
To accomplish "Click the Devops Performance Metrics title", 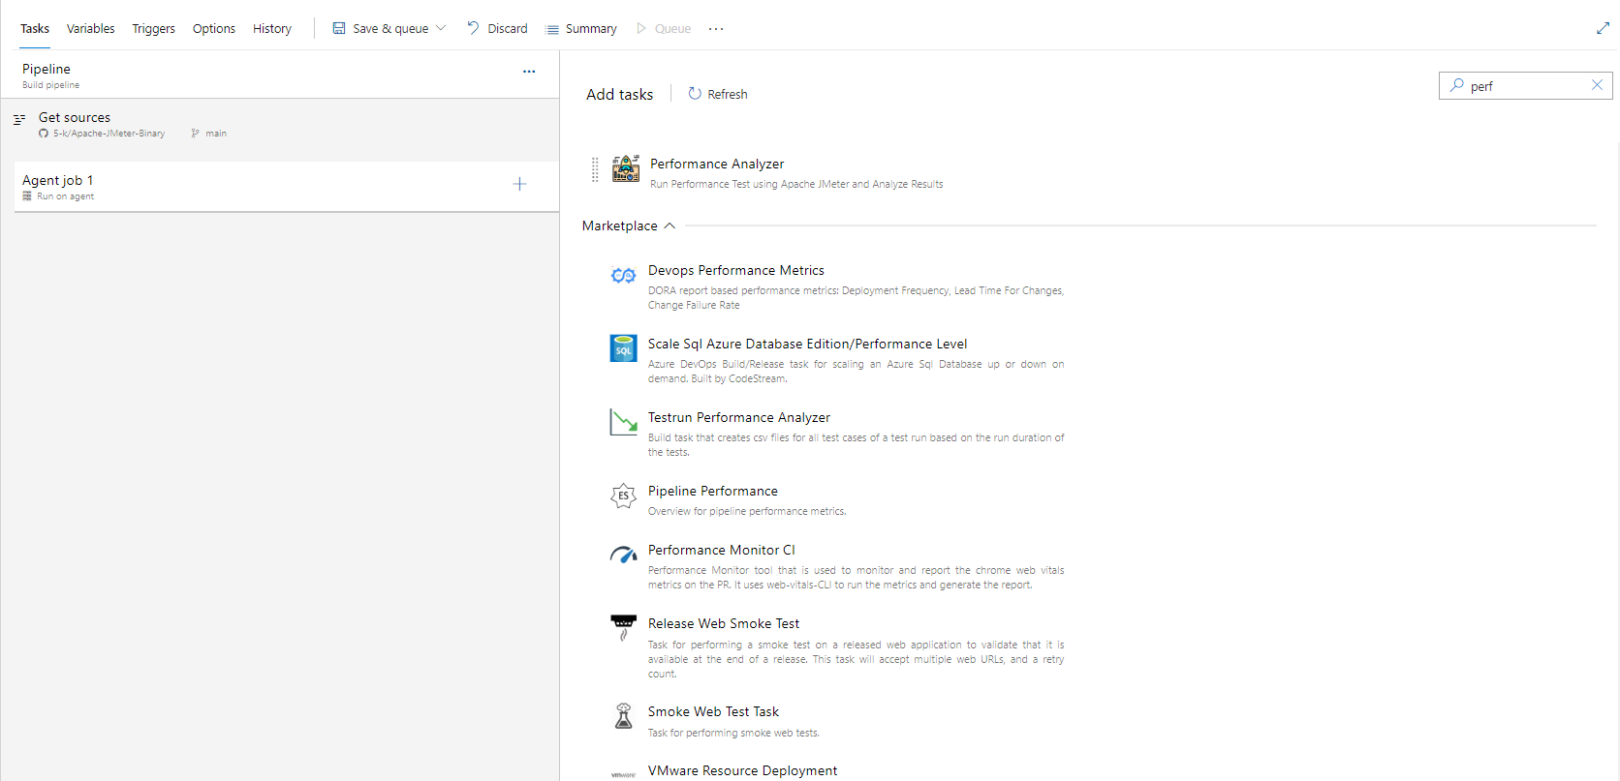I will pos(736,270).
